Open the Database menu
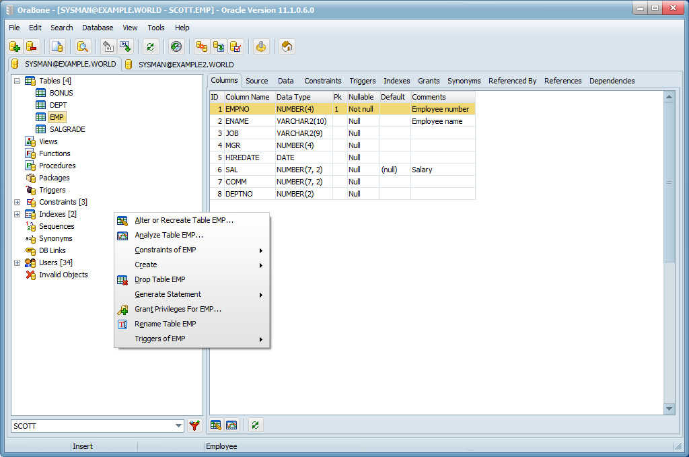 tap(98, 28)
